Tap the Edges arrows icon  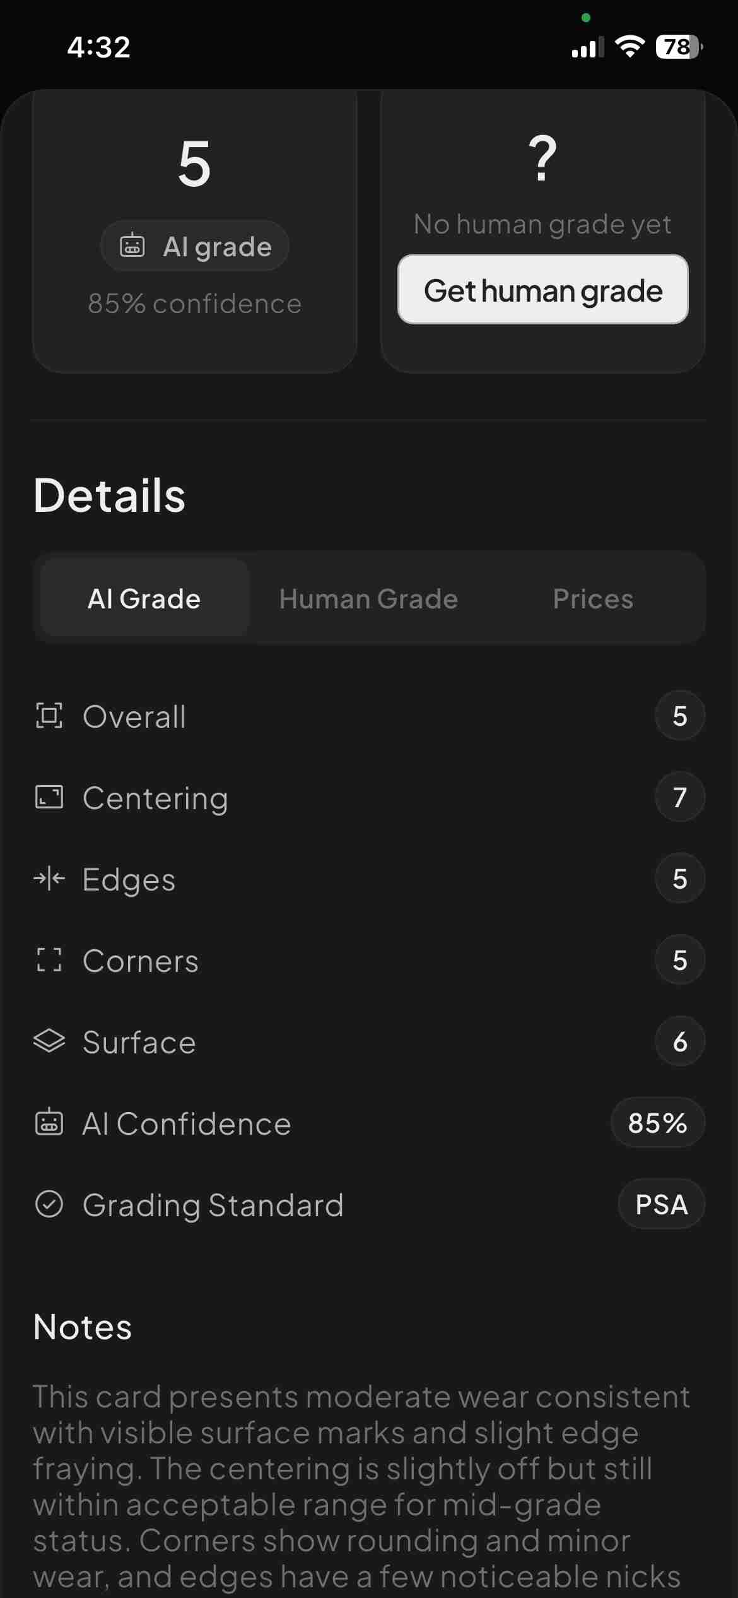pyautogui.click(x=49, y=879)
